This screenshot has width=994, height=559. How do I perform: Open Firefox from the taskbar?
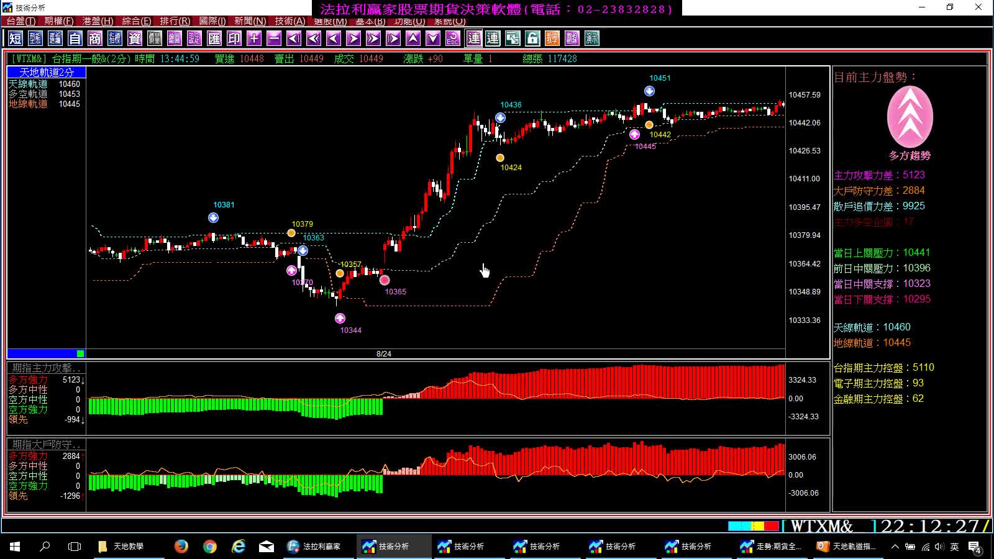click(181, 547)
